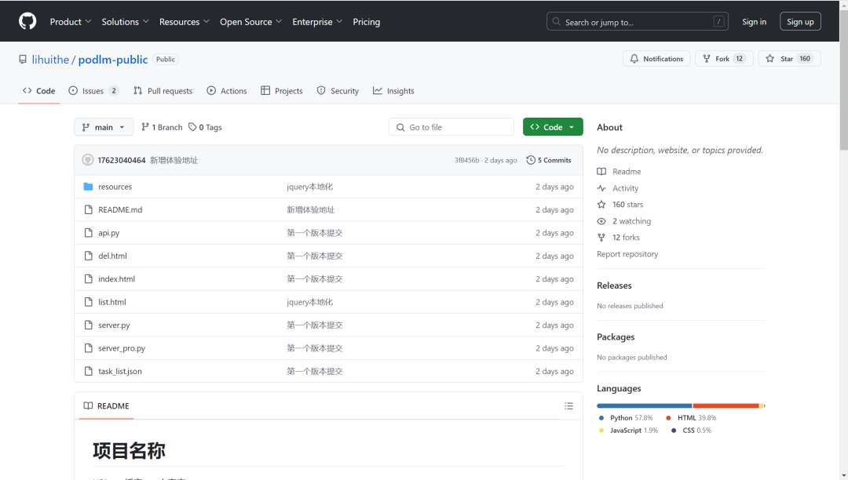The width and height of the screenshot is (848, 480).
Task: Click the task_list.json file icon
Action: point(88,372)
